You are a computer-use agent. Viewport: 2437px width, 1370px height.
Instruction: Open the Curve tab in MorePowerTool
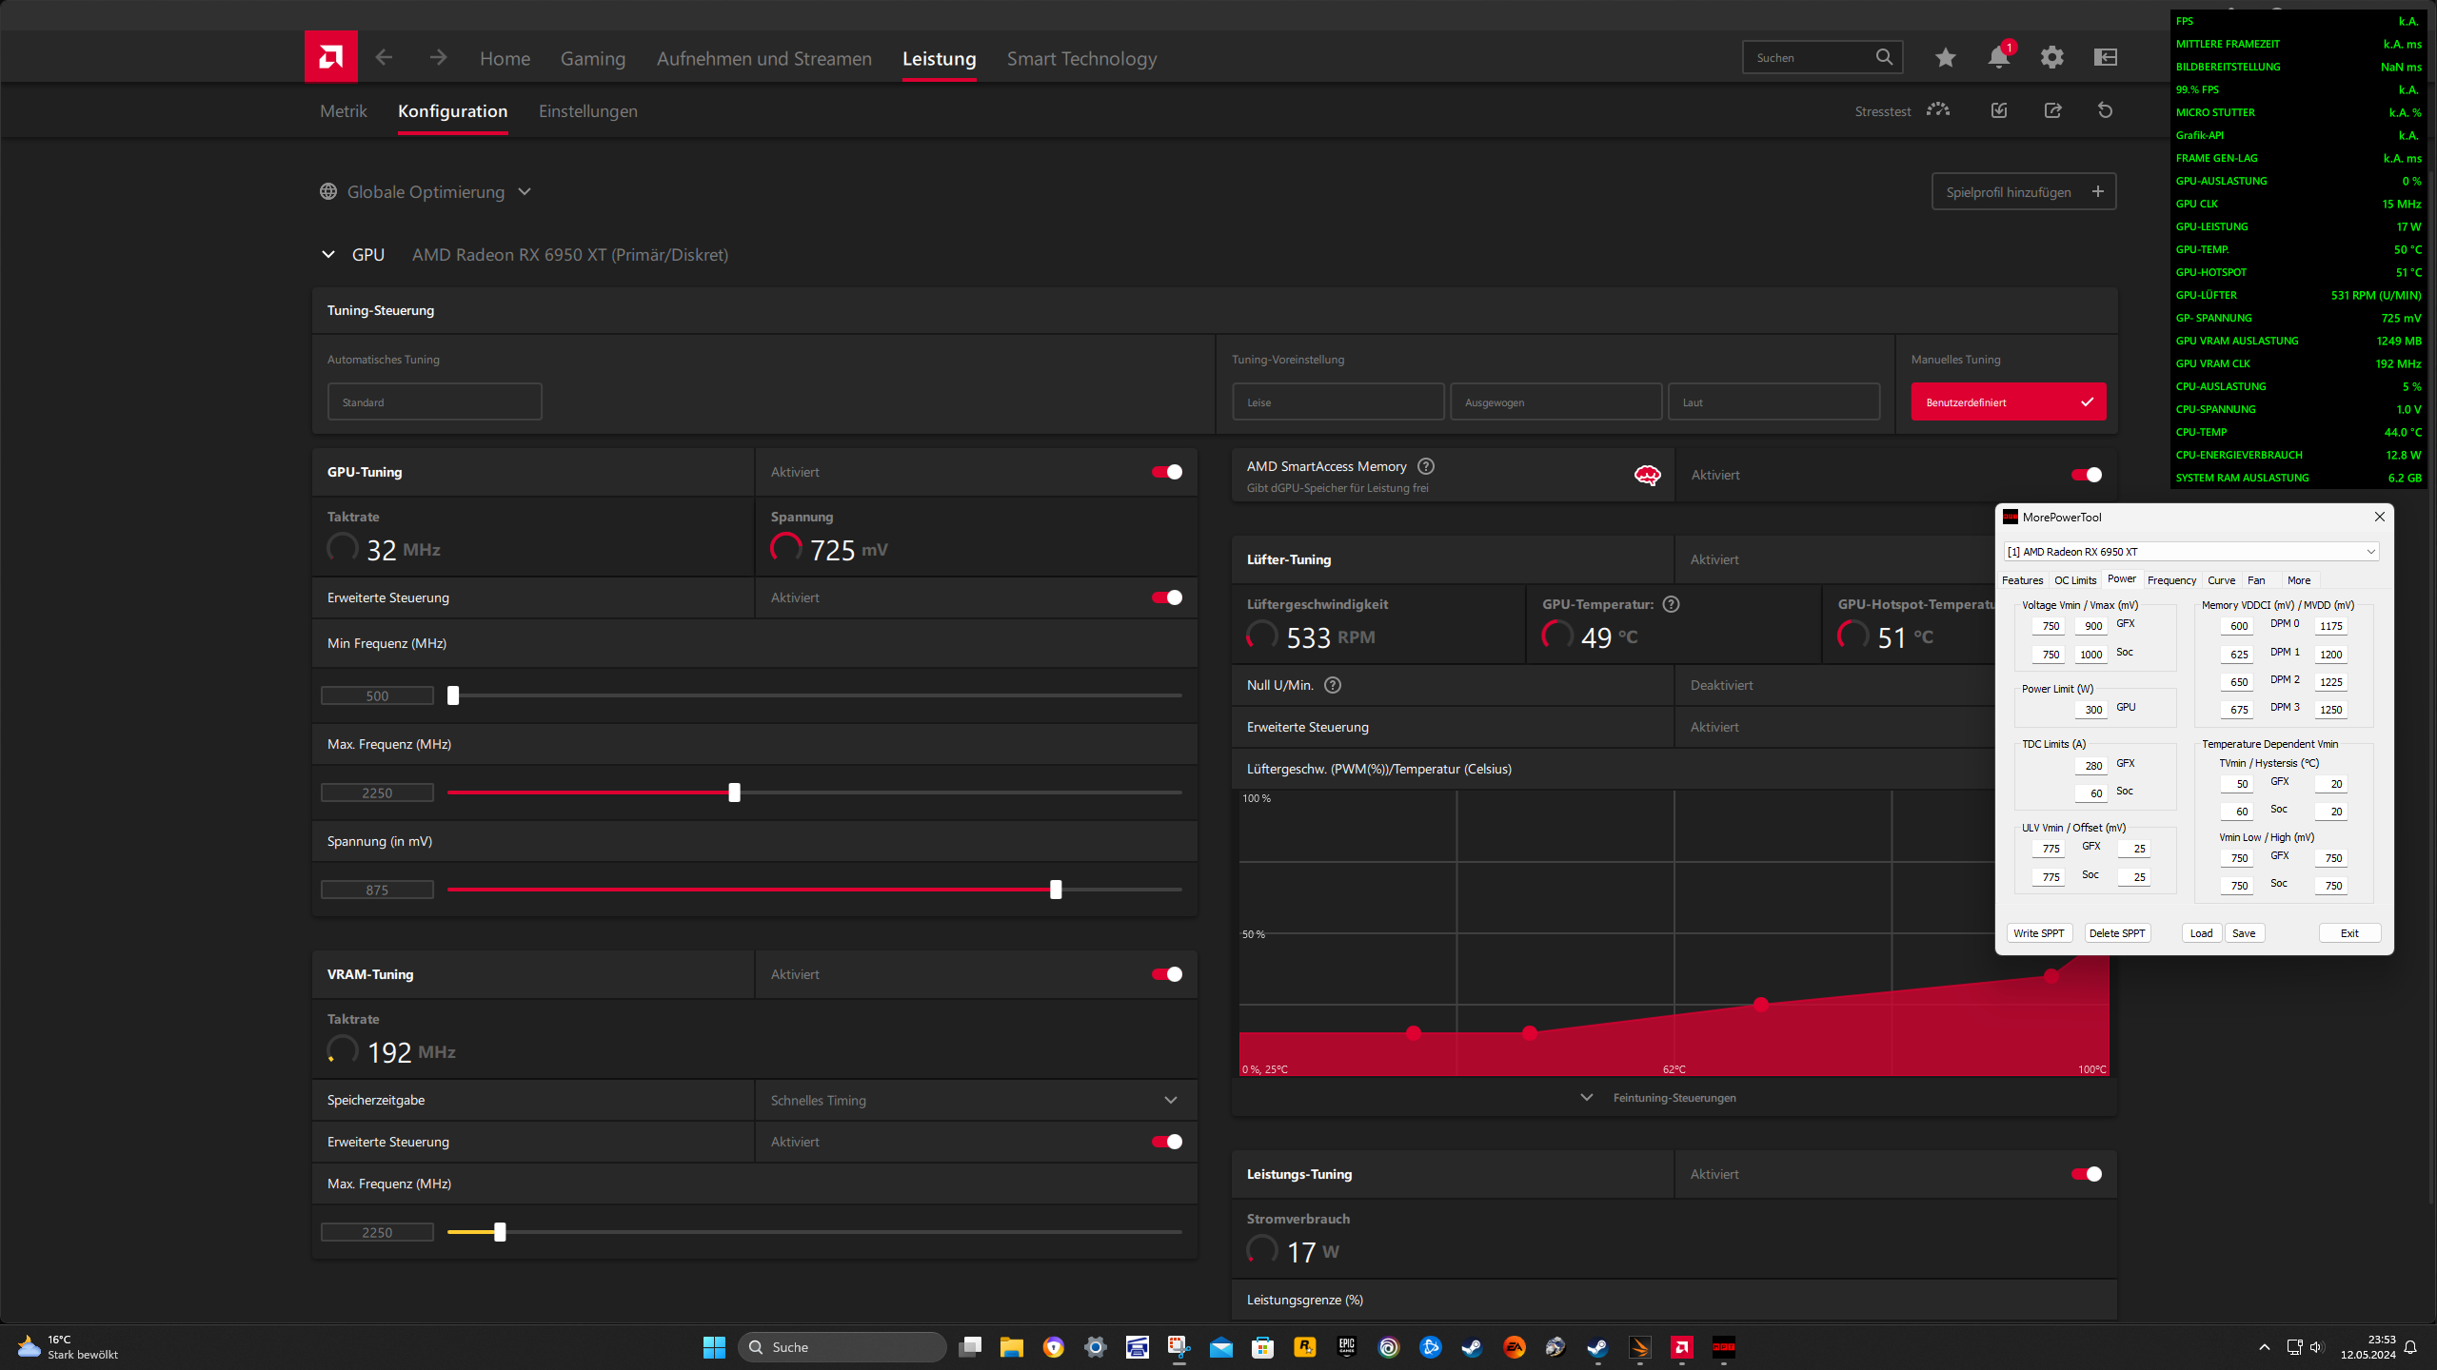click(2221, 580)
